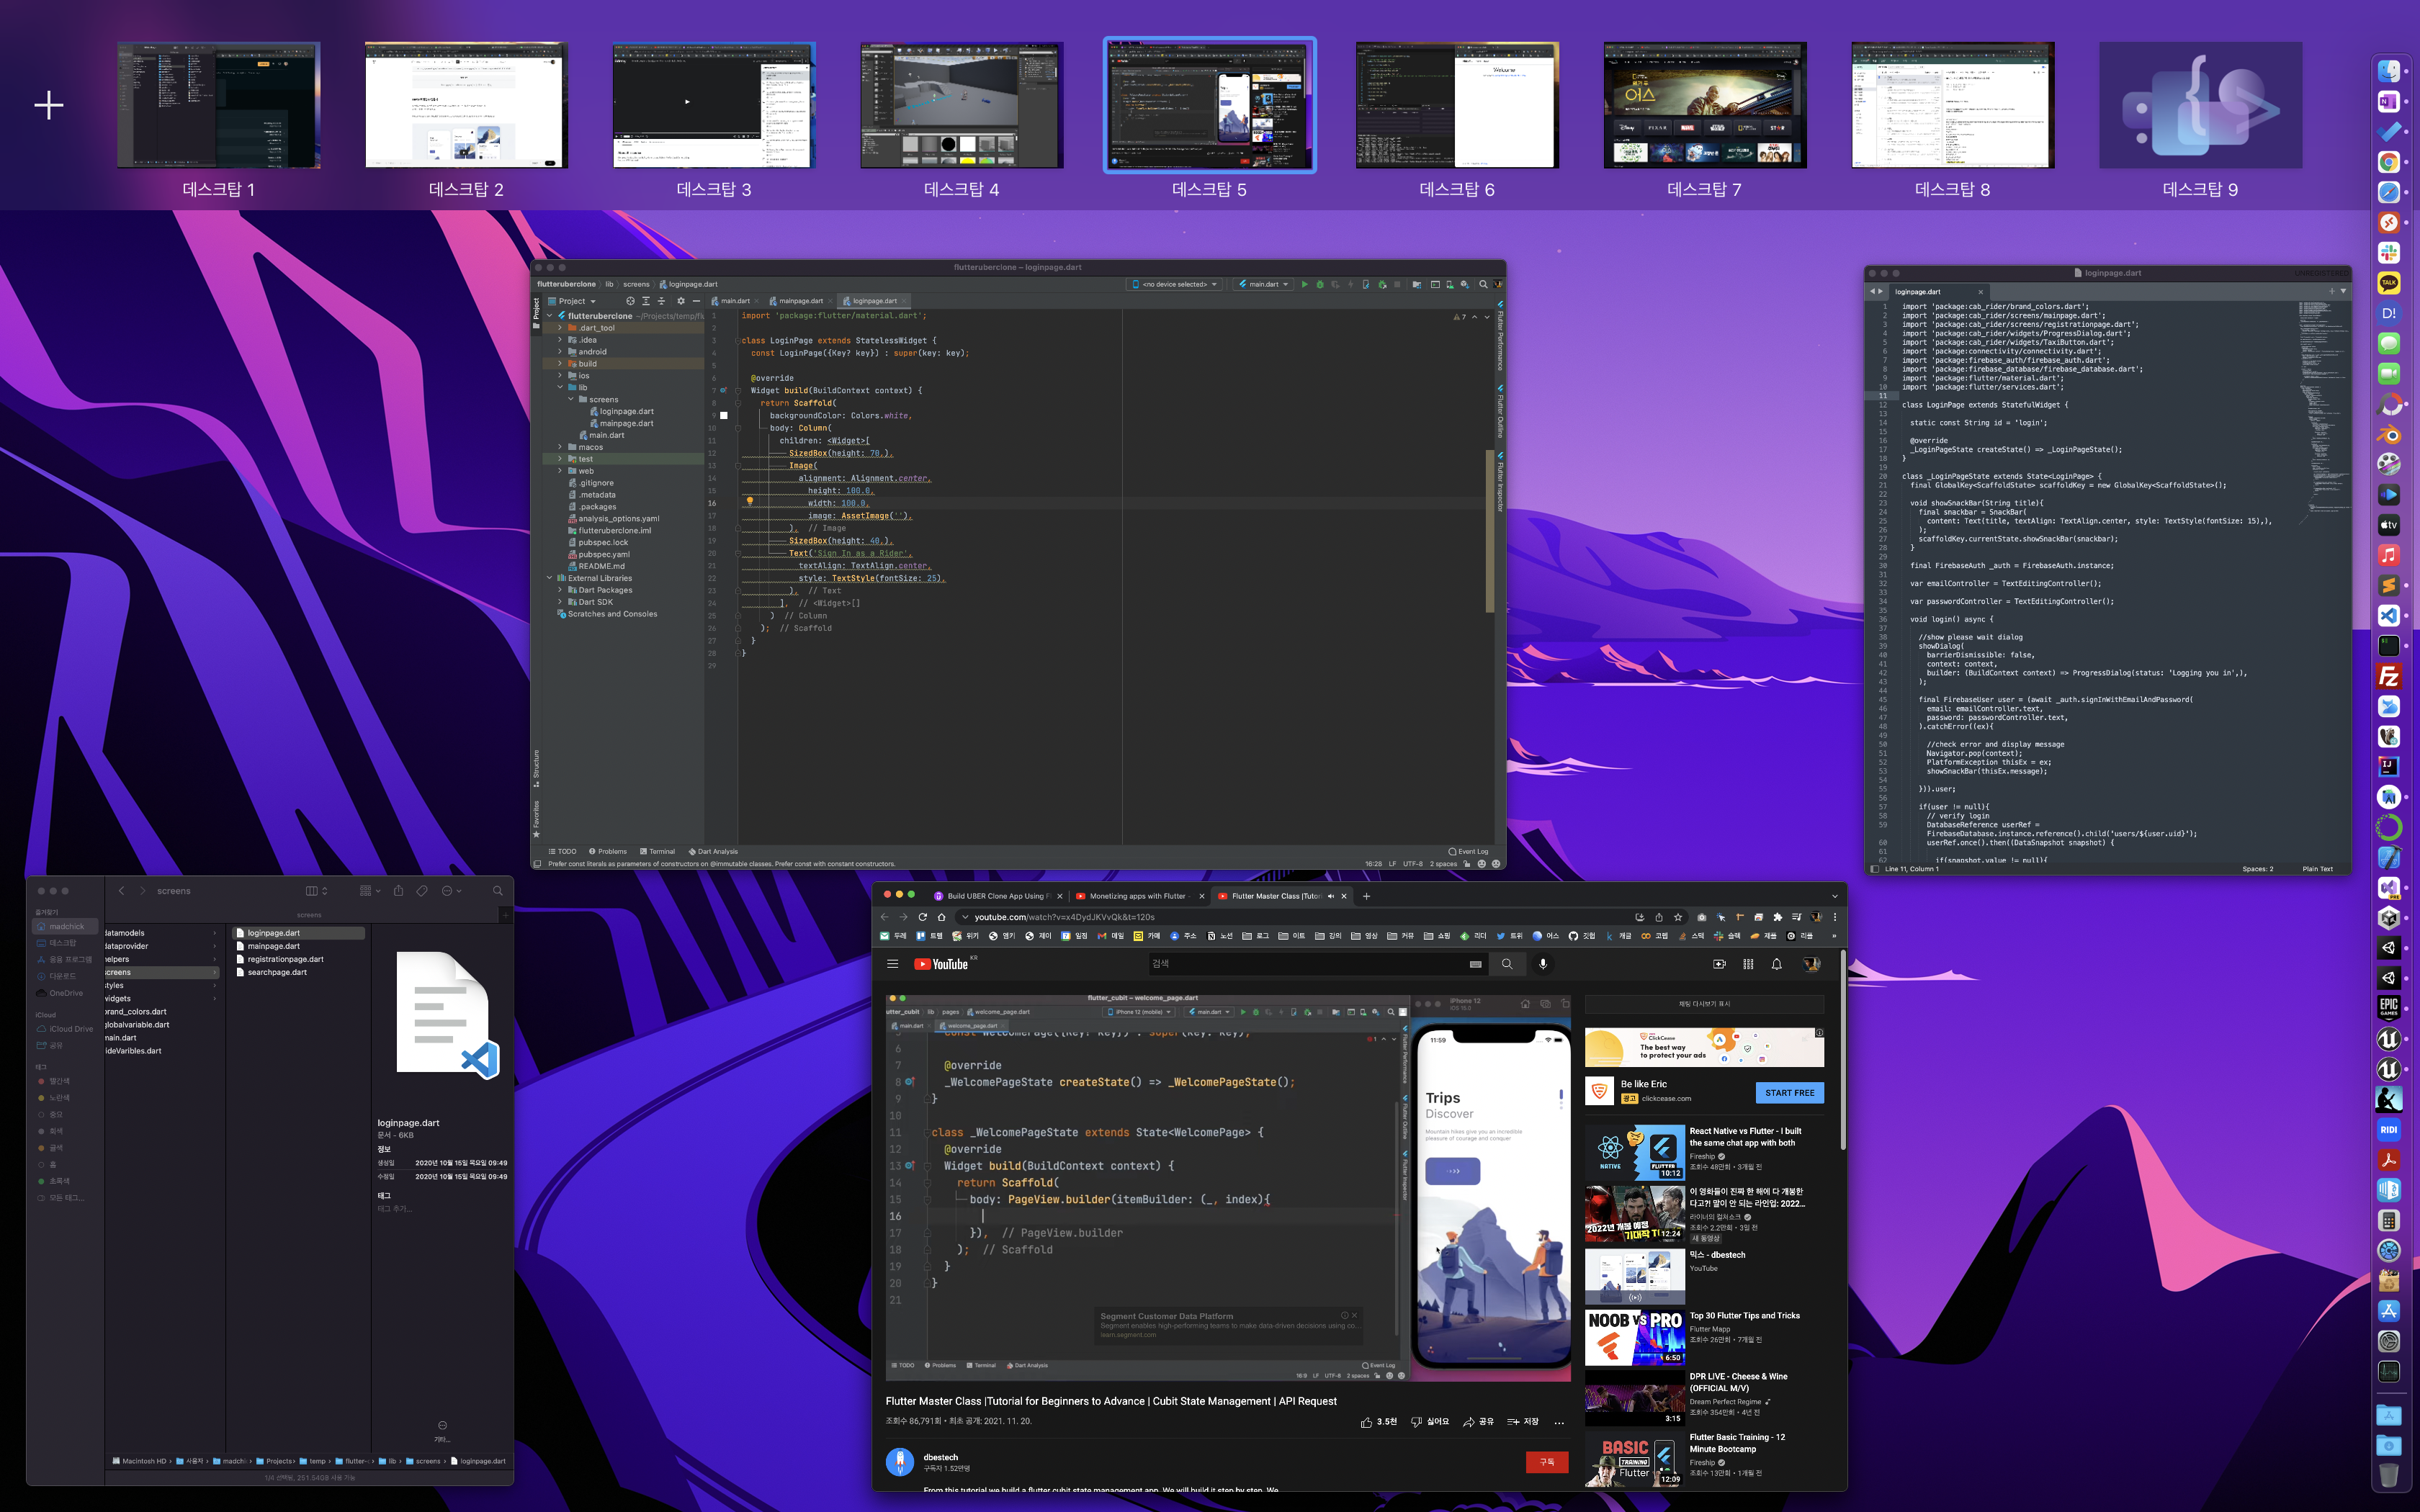Click the Debug bug icon in Android Studio toolbar
This screenshot has height=1512, width=2420.
[1320, 285]
